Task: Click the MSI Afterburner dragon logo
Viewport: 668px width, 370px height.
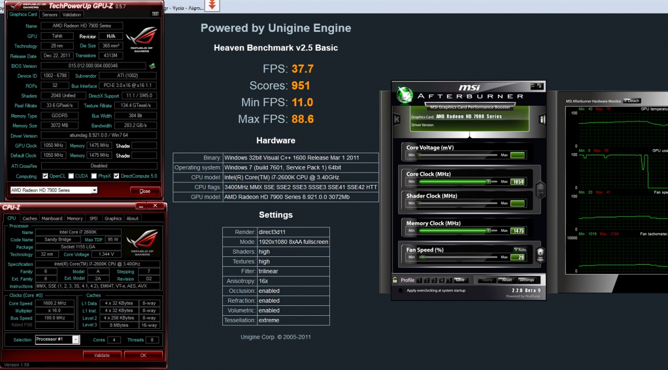Action: tap(404, 95)
